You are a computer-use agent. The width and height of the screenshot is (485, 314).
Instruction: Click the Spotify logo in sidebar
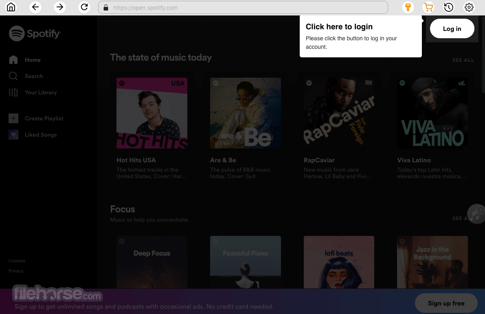click(x=35, y=33)
